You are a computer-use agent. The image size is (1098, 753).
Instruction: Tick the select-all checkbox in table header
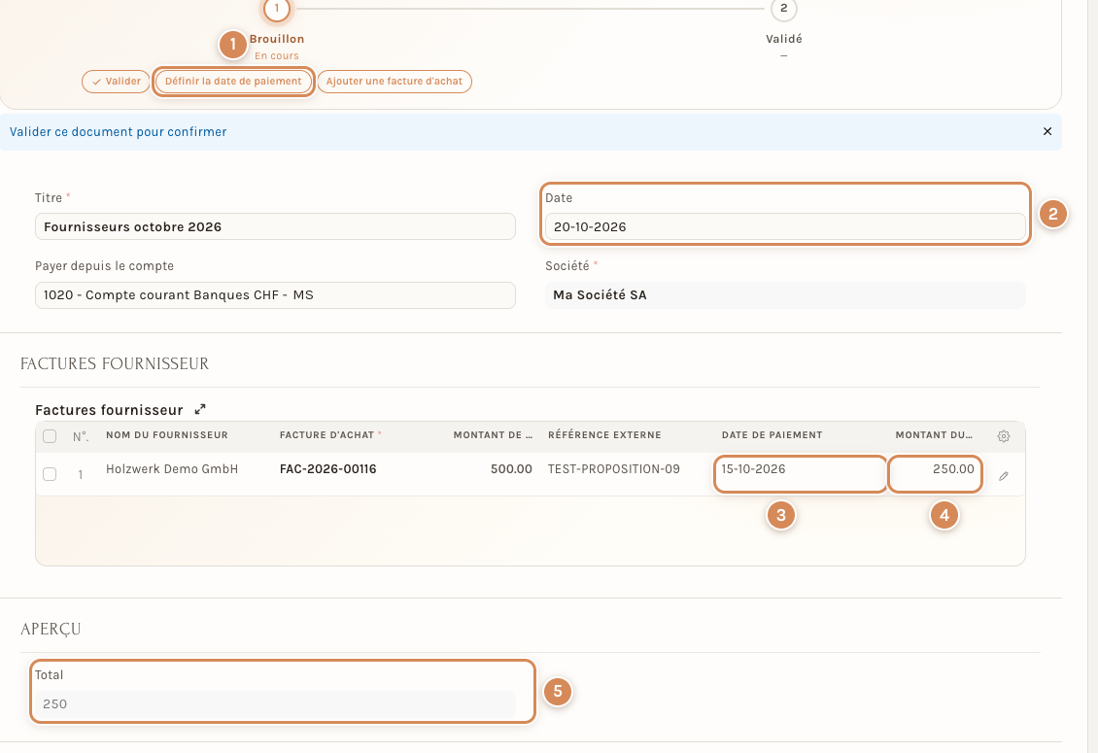[x=50, y=436]
